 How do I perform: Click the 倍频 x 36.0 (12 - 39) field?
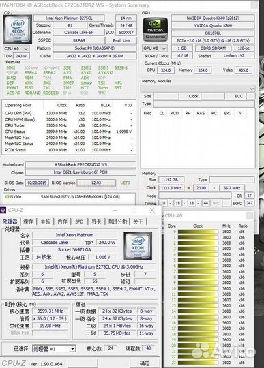50,318
